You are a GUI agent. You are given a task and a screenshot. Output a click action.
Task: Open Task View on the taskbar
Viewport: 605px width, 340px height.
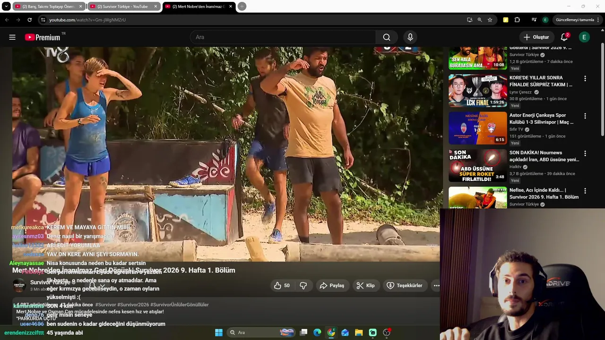pyautogui.click(x=304, y=332)
